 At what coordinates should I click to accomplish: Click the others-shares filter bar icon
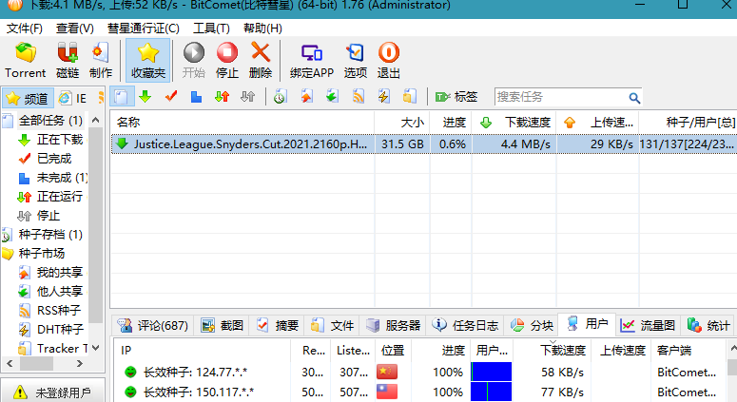point(332,97)
